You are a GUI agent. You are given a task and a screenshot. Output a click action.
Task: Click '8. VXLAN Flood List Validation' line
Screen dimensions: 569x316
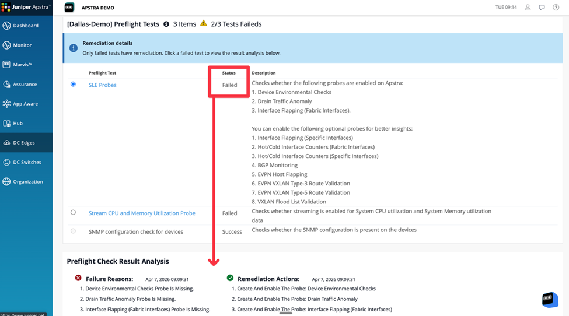[x=289, y=202]
